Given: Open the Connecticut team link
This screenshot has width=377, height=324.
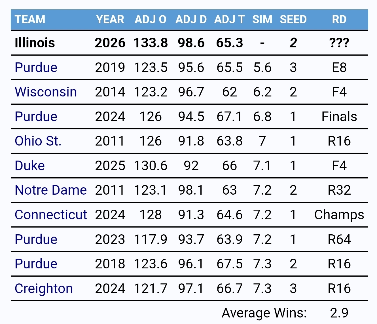Looking at the screenshot, I should [51, 215].
